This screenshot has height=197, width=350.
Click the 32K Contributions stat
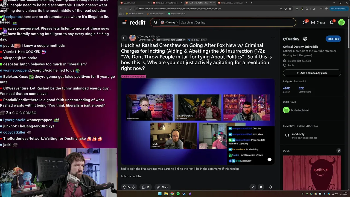(305, 90)
